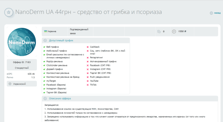Click the Веб-трафик text
The height and width of the screenshot is (122, 223).
click(53, 47)
